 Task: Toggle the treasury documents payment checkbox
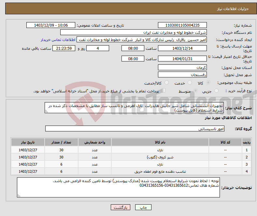click(164, 90)
